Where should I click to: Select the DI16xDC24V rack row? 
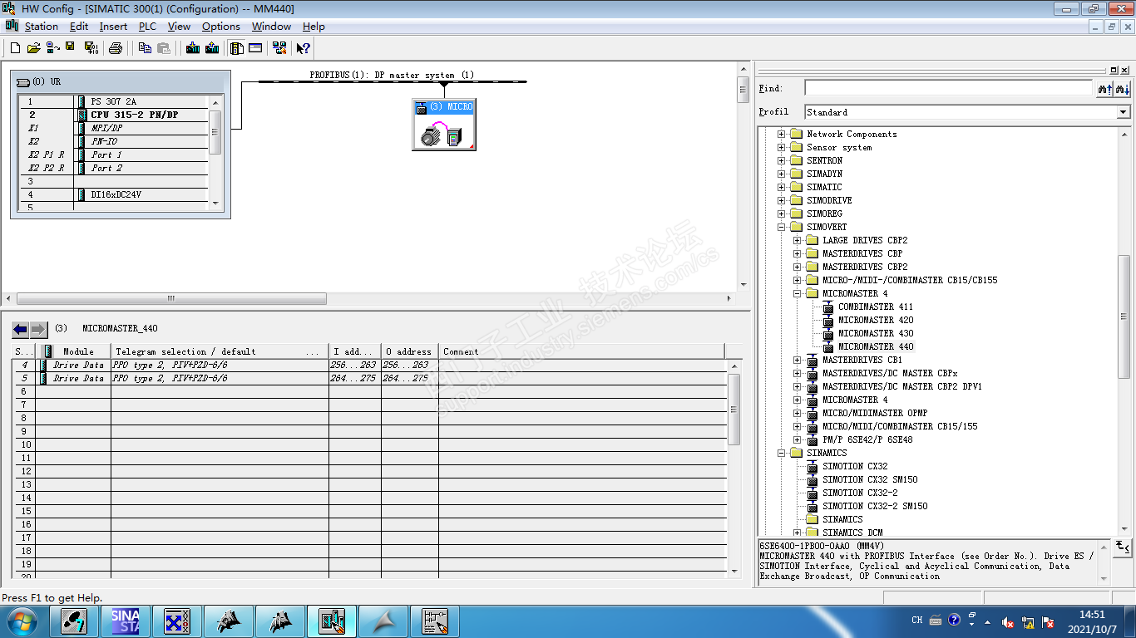pos(113,194)
